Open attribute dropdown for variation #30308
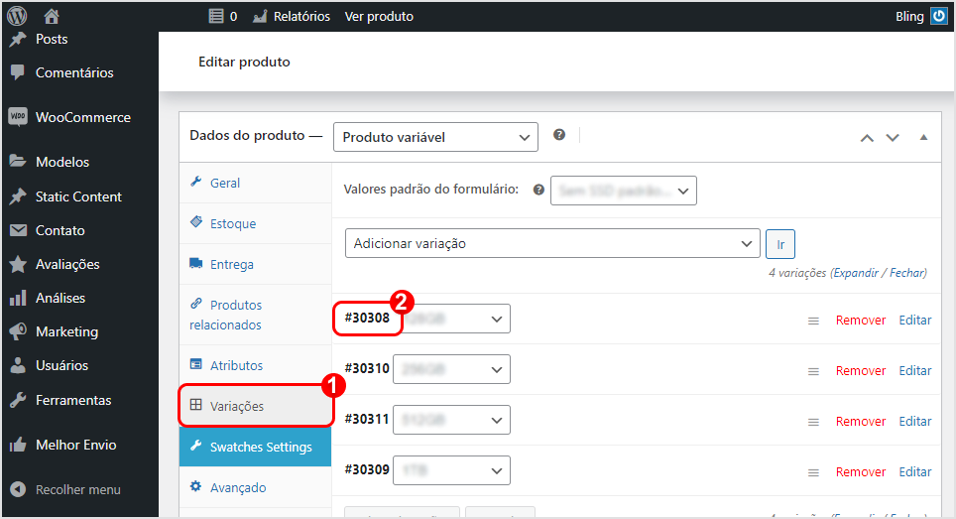Image resolution: width=956 pixels, height=519 pixels. [x=456, y=319]
